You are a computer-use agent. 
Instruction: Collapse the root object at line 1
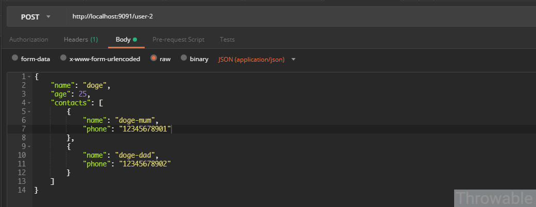[29, 77]
